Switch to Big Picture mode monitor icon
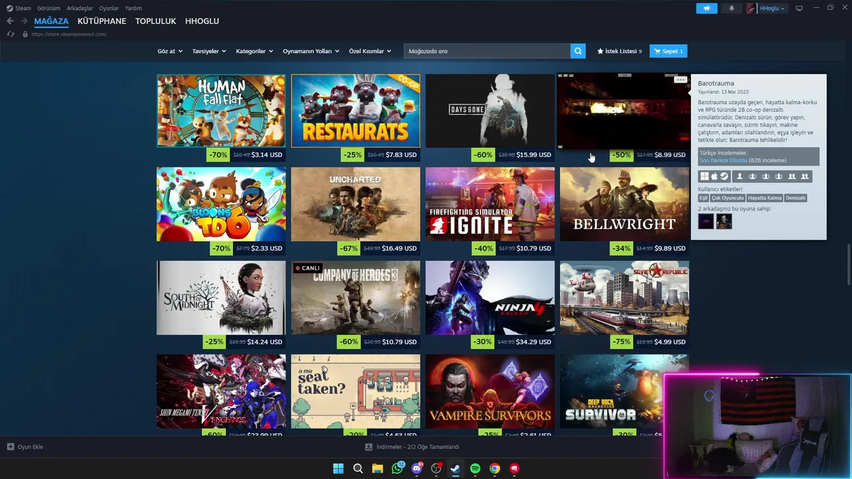 (799, 8)
